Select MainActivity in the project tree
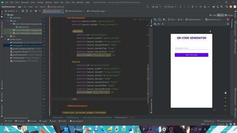 point(22,27)
